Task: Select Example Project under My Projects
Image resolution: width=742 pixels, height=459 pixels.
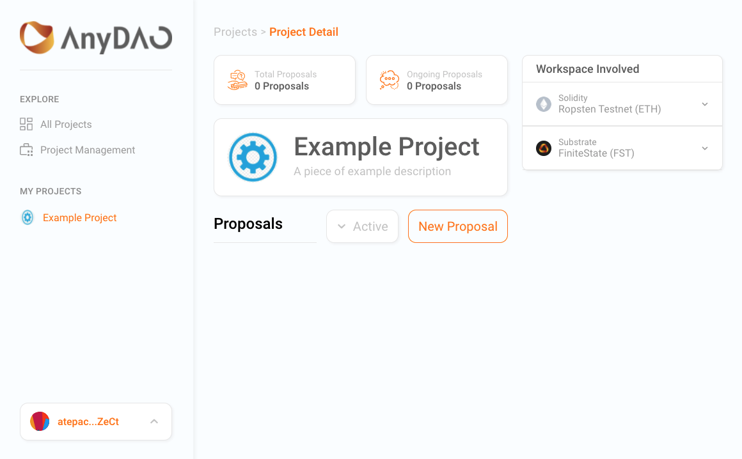Action: pos(79,217)
